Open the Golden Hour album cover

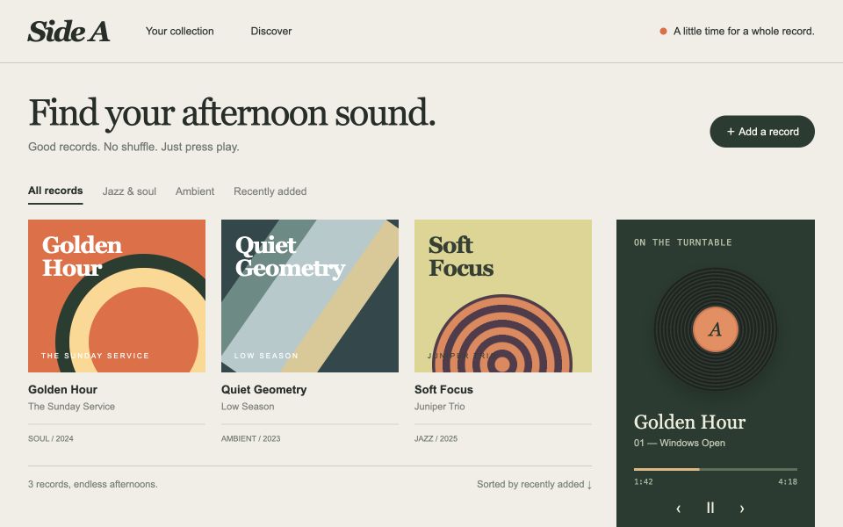[117, 296]
